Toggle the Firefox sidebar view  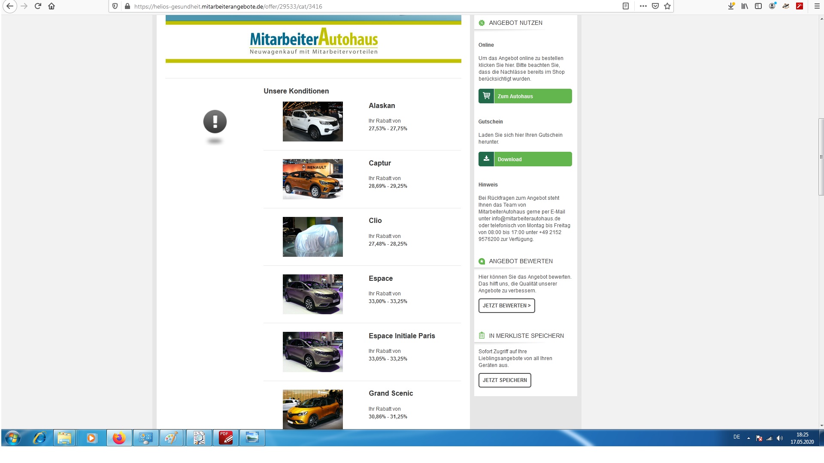(758, 6)
